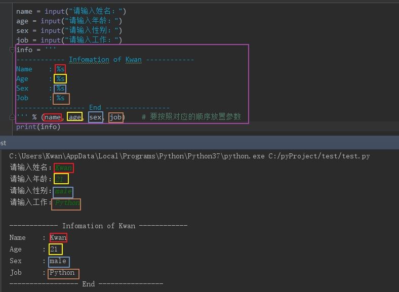Click the name argument in the format tuple
The height and width of the screenshot is (292, 399).
pyautogui.click(x=53, y=117)
